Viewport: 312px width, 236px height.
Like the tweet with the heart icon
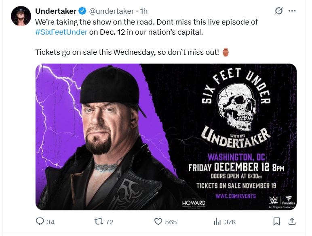159,222
